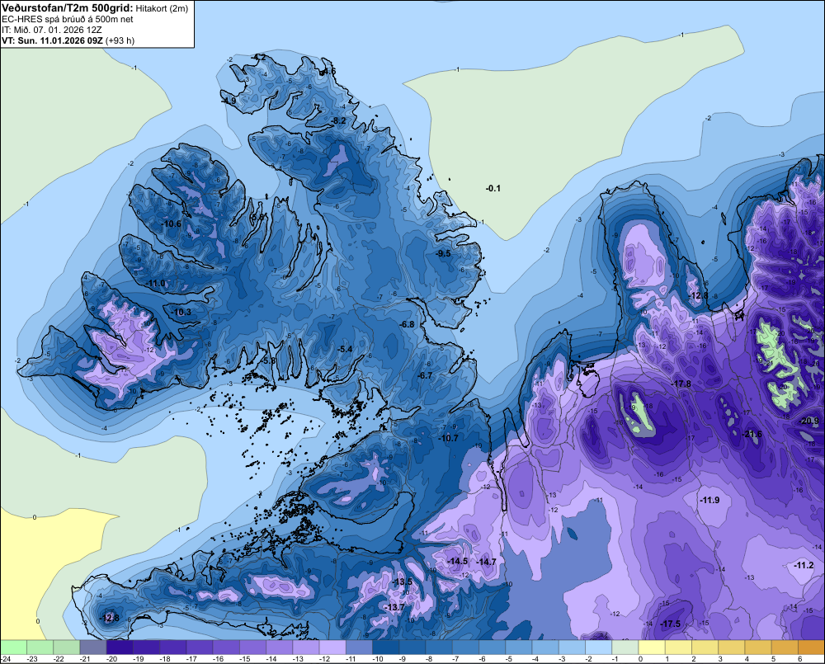Click the -10 tick label on legend

pyautogui.click(x=377, y=659)
